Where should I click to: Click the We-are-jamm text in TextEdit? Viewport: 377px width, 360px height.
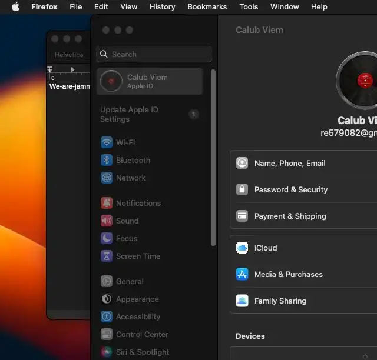tap(70, 86)
